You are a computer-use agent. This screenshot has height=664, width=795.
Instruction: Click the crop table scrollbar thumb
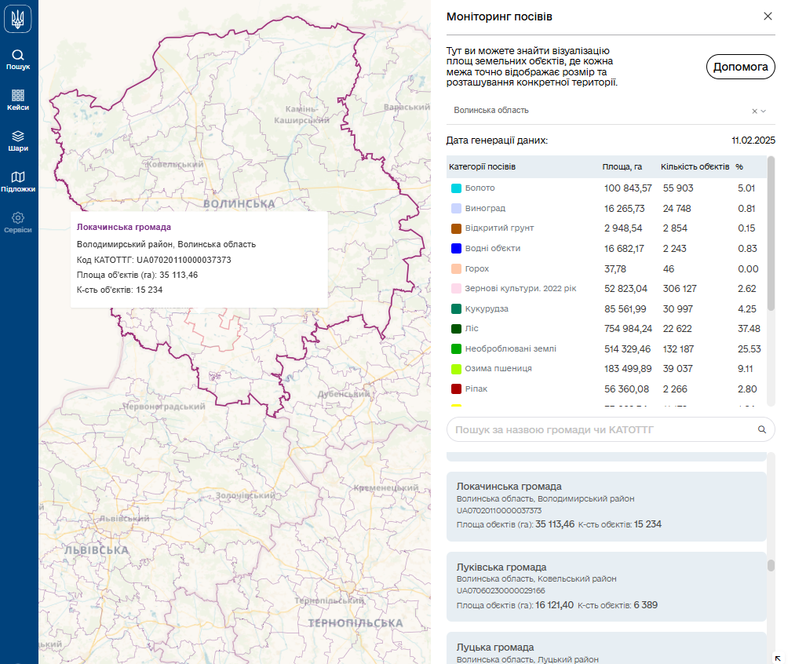771,233
